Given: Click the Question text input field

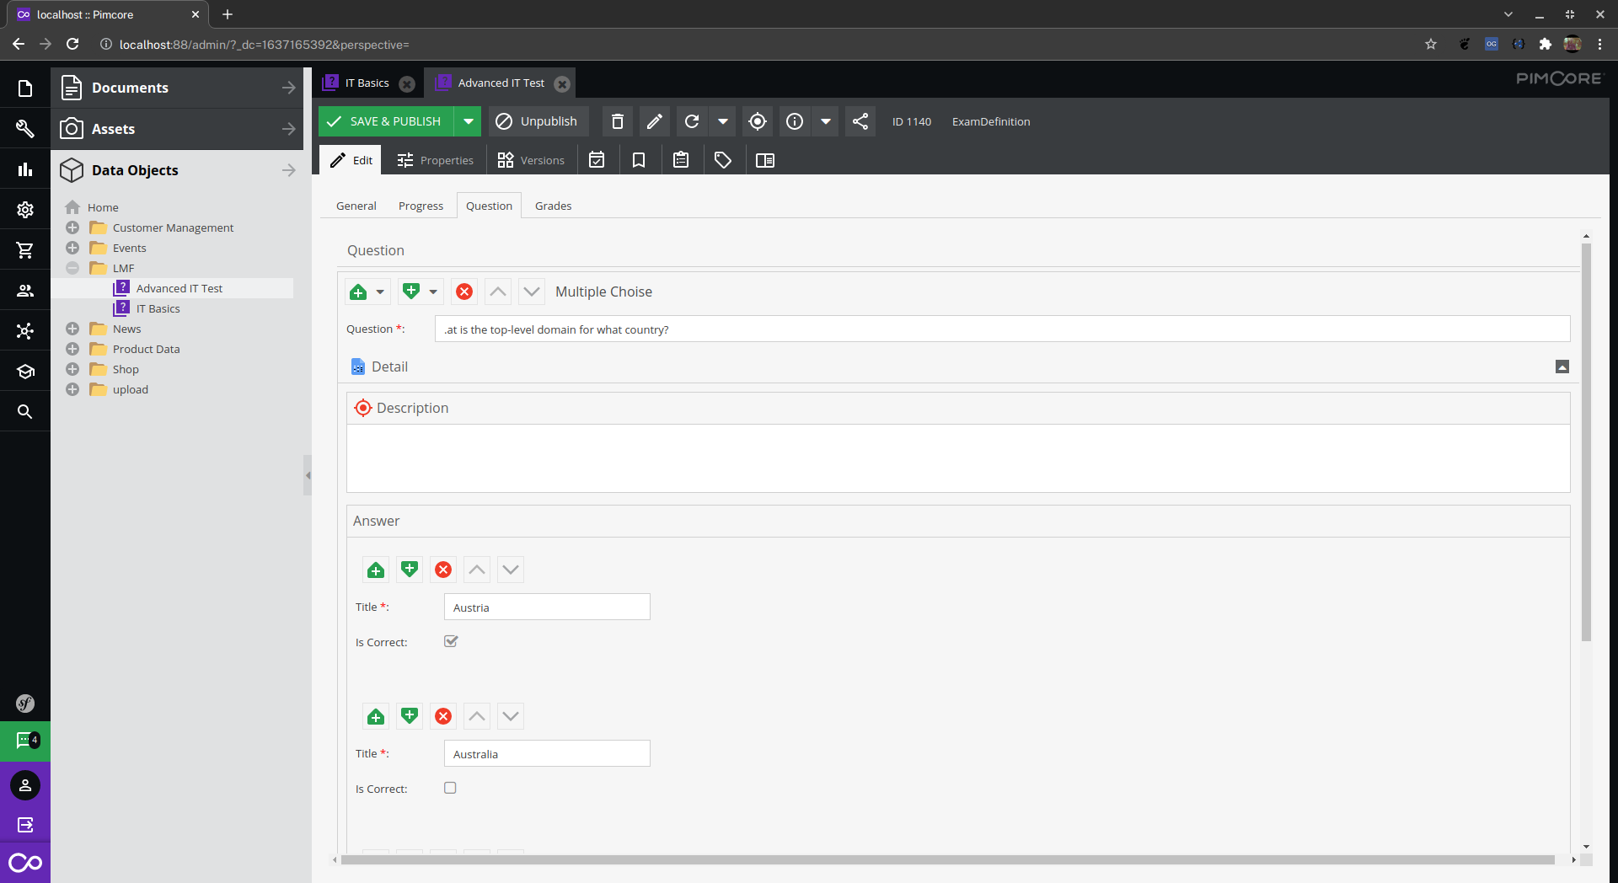Looking at the screenshot, I should pyautogui.click(x=1002, y=329).
